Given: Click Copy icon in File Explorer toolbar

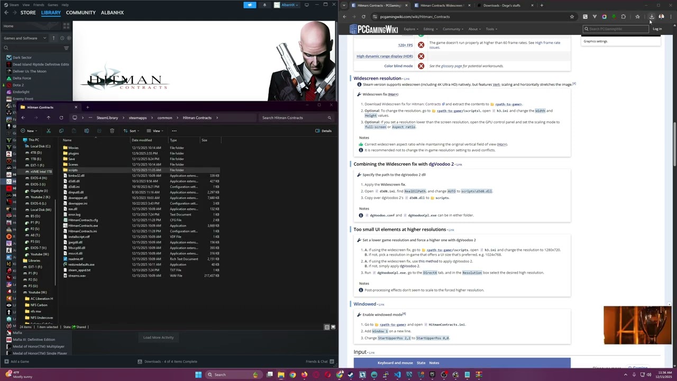Looking at the screenshot, I should coord(61,131).
